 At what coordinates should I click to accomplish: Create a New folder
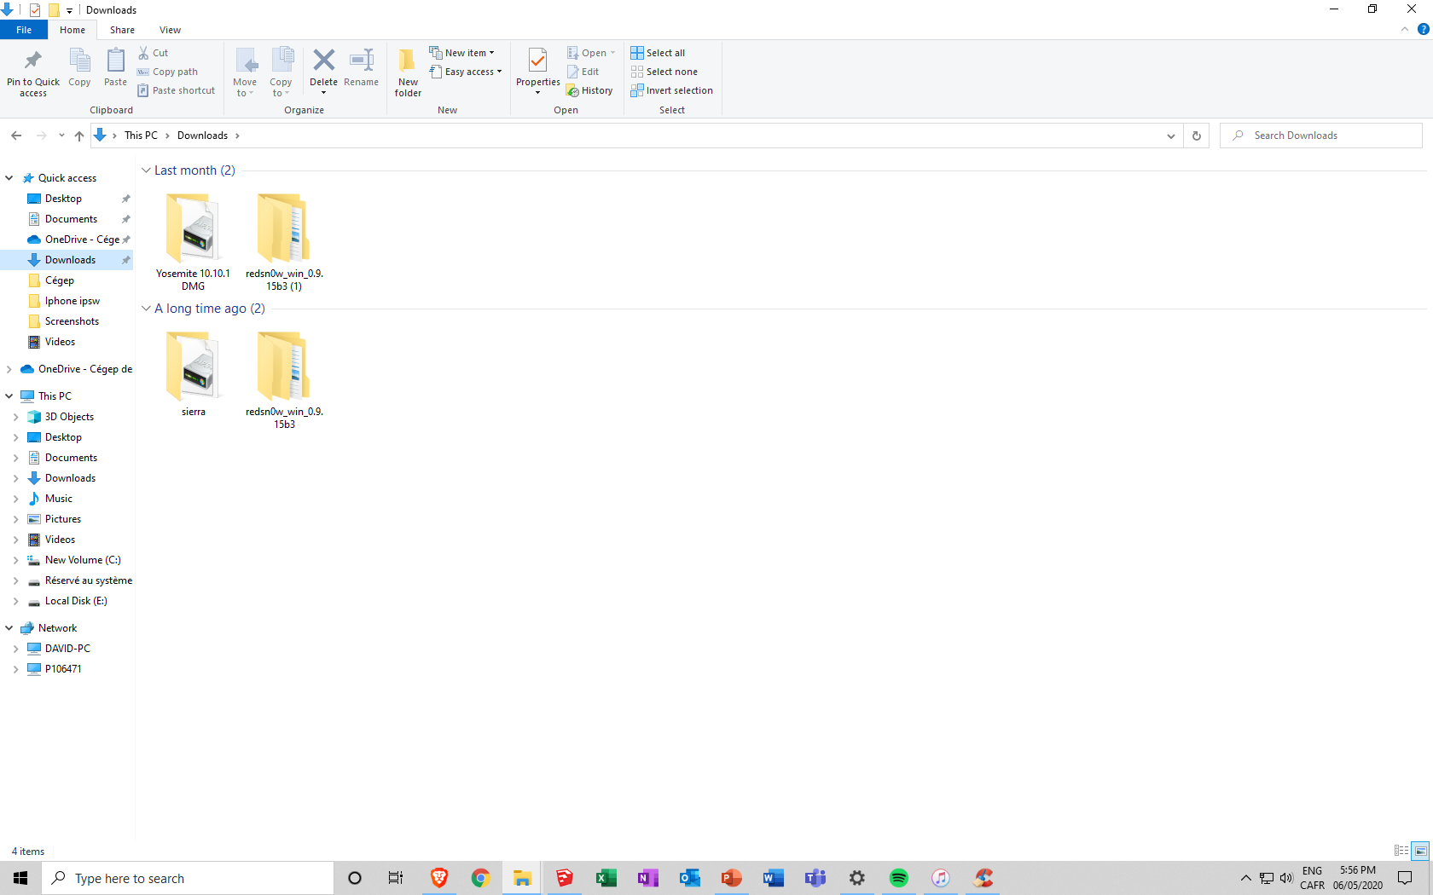(408, 72)
